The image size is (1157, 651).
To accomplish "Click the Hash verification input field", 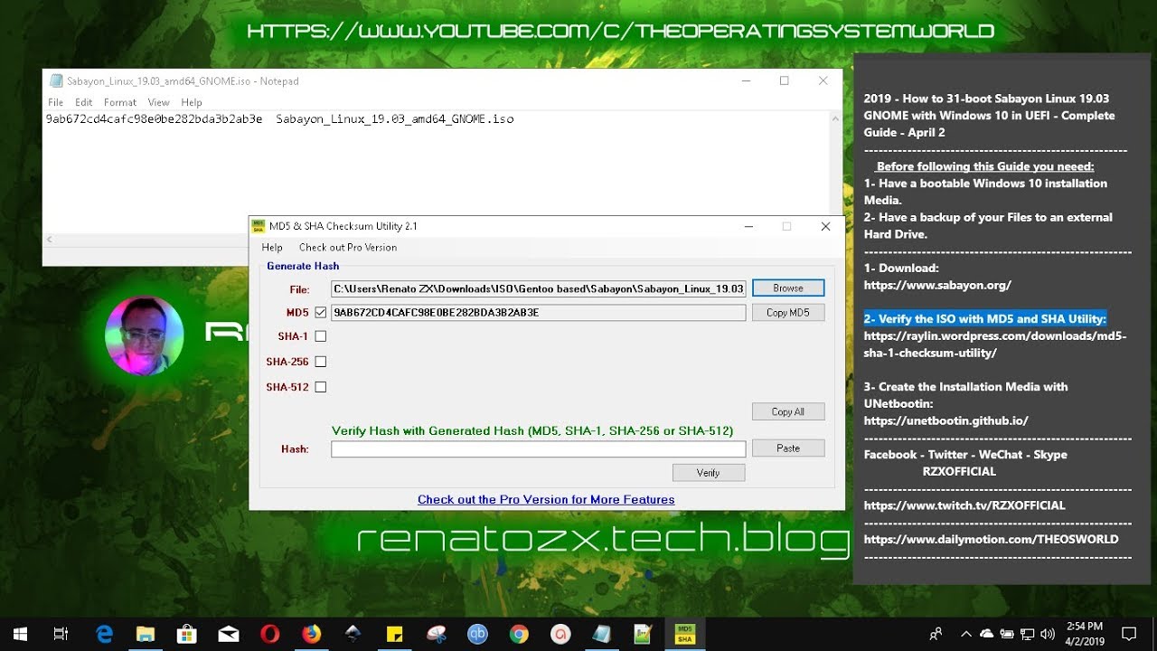I will click(539, 449).
